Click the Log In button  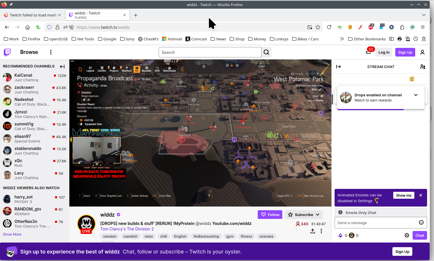pyautogui.click(x=384, y=52)
